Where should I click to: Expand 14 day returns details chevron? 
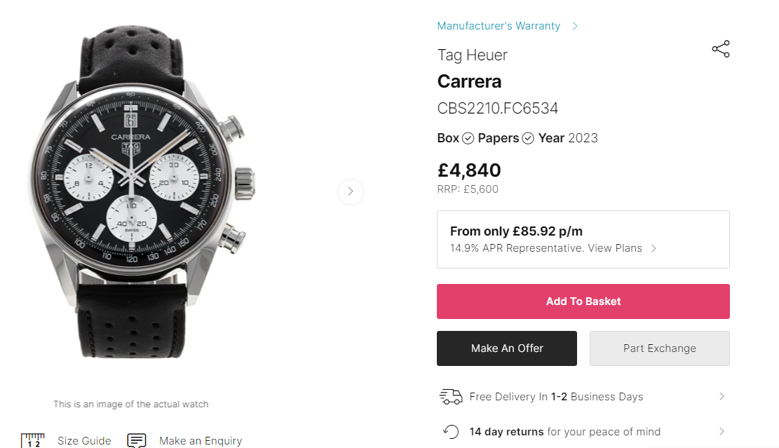click(722, 431)
